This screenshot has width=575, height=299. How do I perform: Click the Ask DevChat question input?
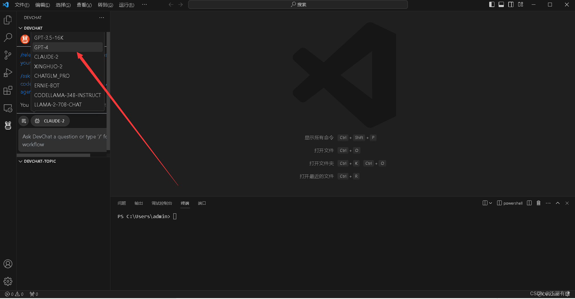coord(63,140)
